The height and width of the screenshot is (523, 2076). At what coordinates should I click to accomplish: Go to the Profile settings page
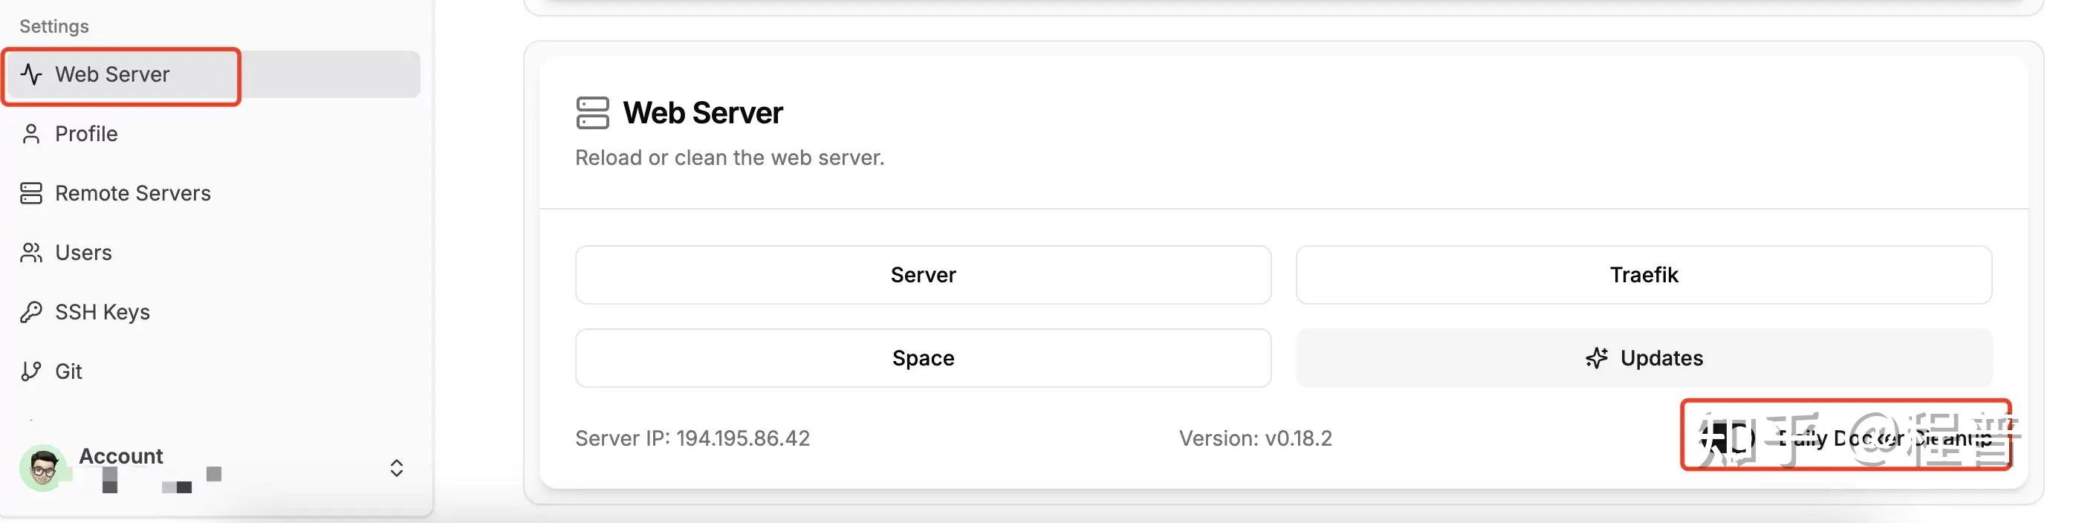click(86, 134)
